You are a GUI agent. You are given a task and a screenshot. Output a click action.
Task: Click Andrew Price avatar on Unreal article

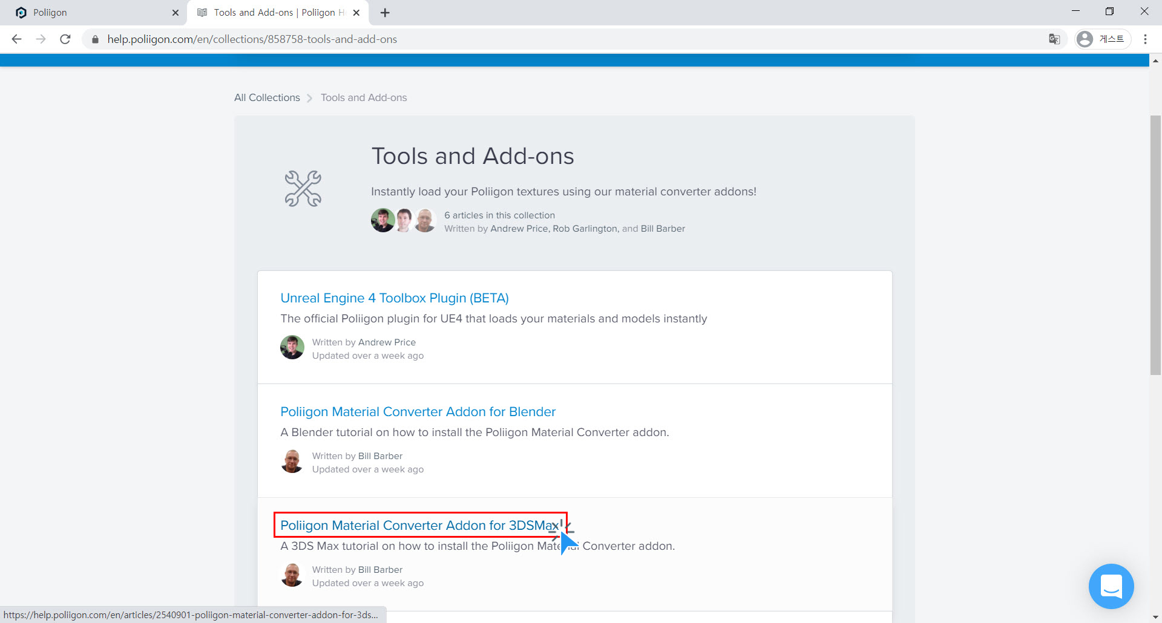pyautogui.click(x=292, y=347)
